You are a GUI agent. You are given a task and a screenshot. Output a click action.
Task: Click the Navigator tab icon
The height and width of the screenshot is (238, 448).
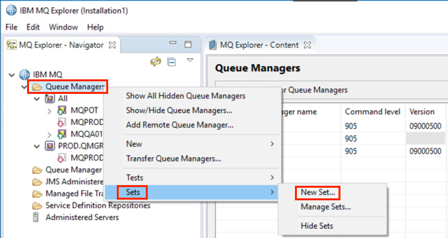[11, 45]
